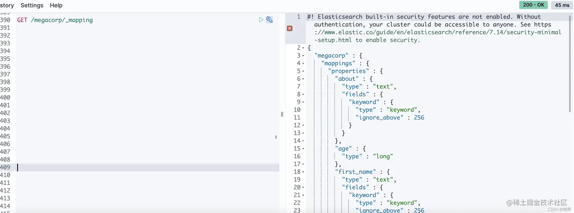Collapse the "mappings" object fold arrow
Viewport: 574px width, 213px height.
303,63
